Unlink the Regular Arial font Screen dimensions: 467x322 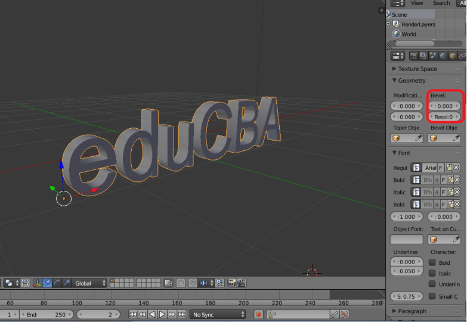(457, 168)
